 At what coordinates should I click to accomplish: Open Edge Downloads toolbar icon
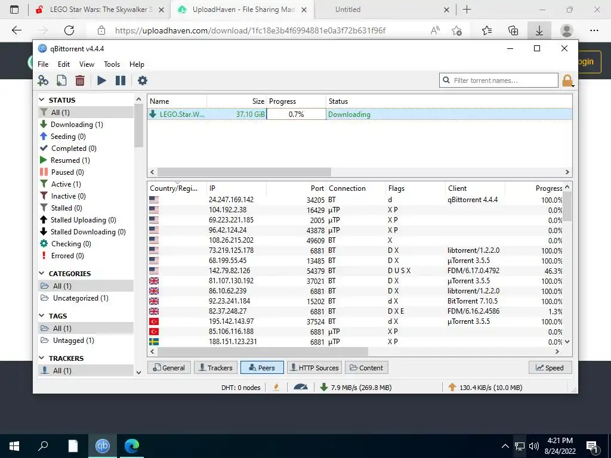(539, 30)
